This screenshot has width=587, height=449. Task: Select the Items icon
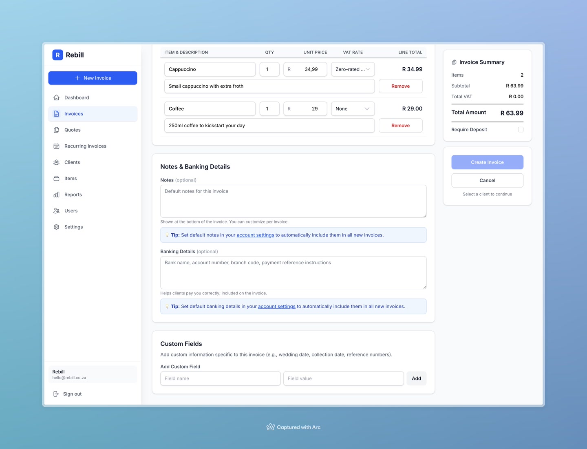click(56, 178)
